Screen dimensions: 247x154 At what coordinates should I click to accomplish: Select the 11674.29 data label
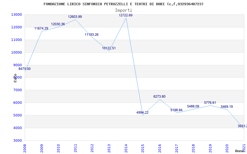[x=41, y=28]
